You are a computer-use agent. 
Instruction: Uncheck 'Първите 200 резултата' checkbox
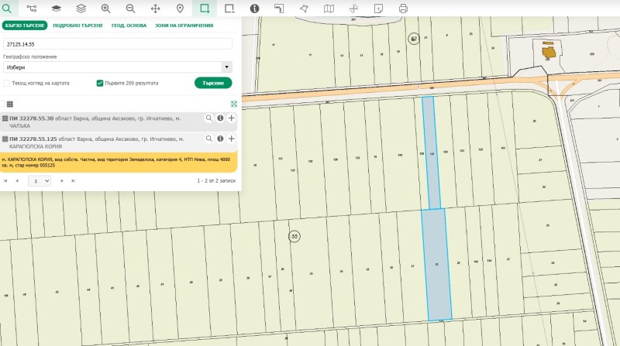coord(100,83)
